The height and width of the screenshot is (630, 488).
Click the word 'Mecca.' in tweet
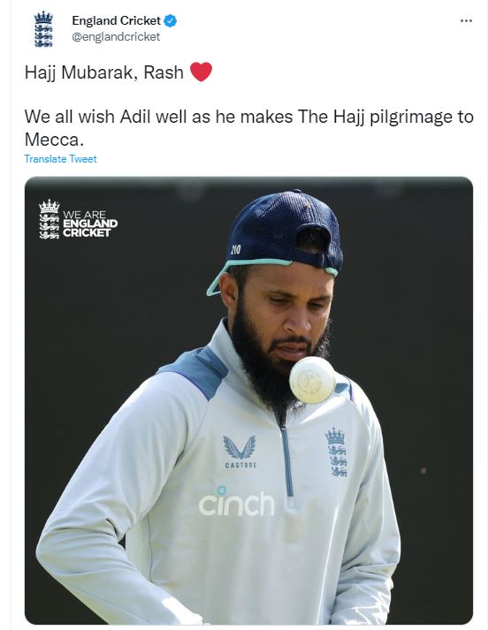[54, 140]
